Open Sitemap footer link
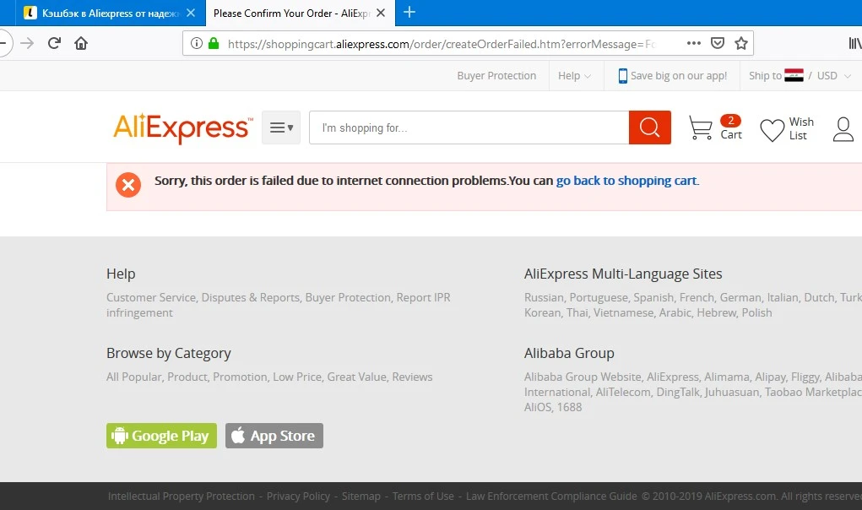The width and height of the screenshot is (862, 510). 361,496
